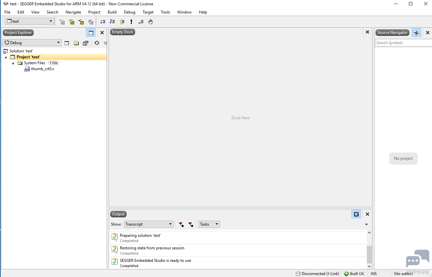Toggle the highlighted Project Explorer window button
The image size is (432, 277).
91,33
